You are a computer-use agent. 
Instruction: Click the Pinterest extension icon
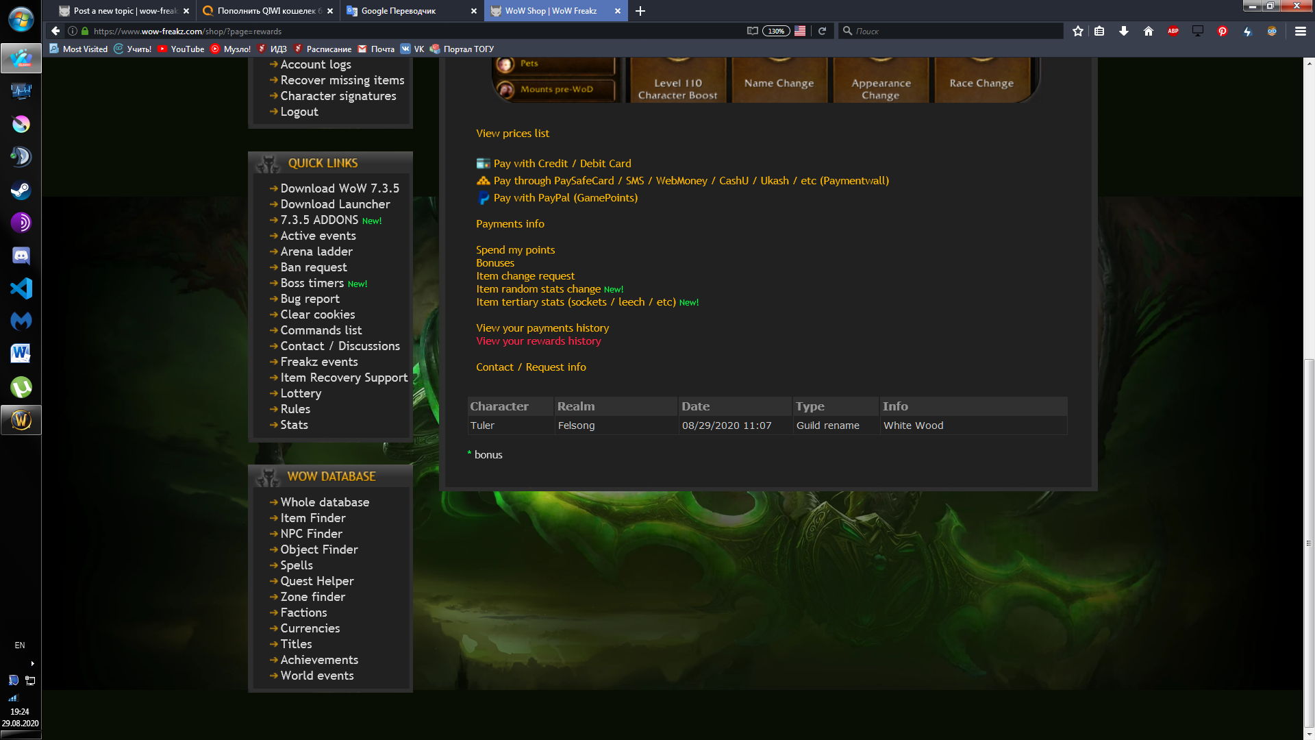point(1223,31)
